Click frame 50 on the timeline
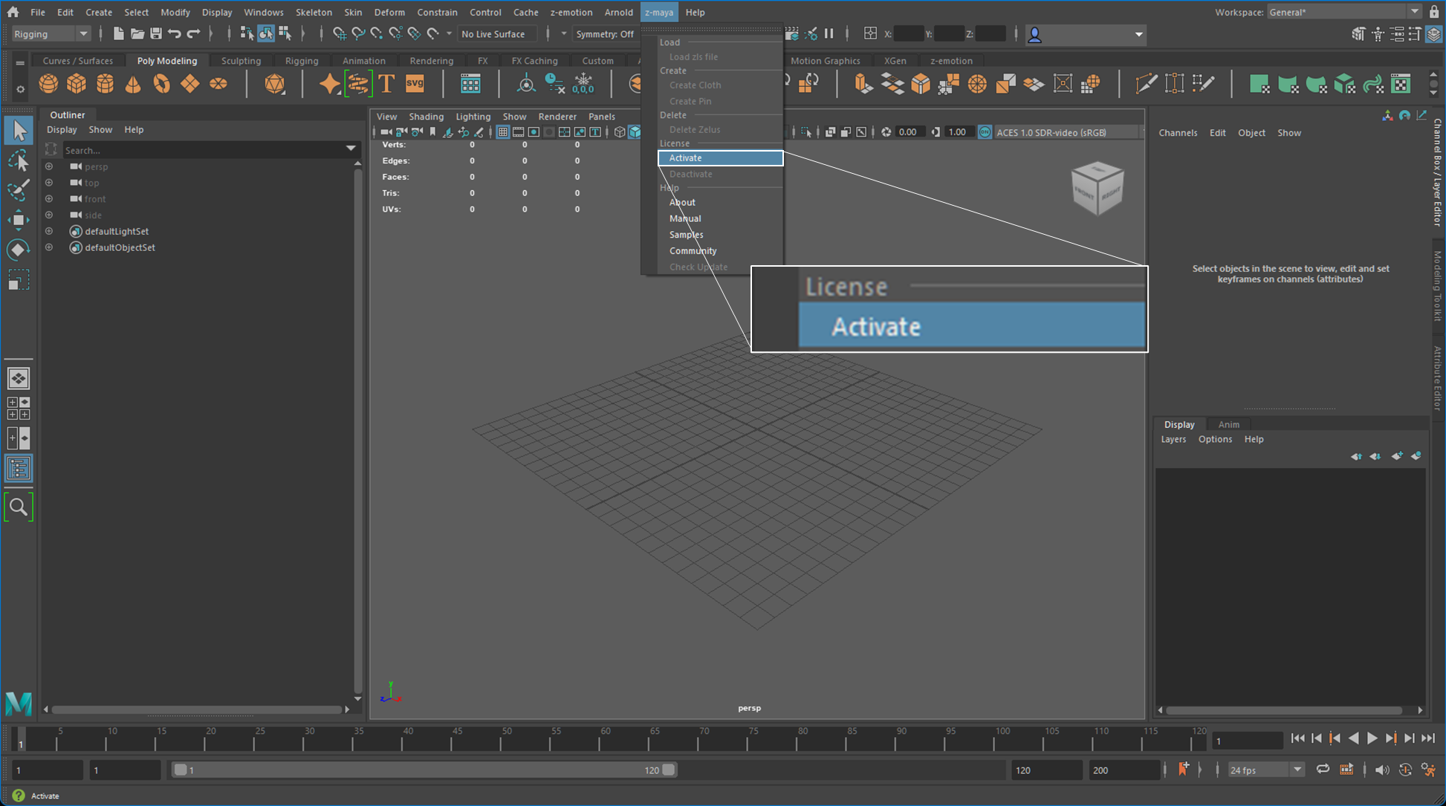 [506, 740]
